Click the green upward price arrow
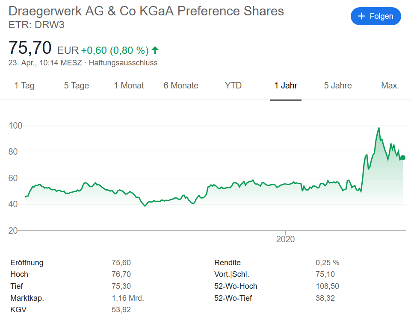 [155, 50]
